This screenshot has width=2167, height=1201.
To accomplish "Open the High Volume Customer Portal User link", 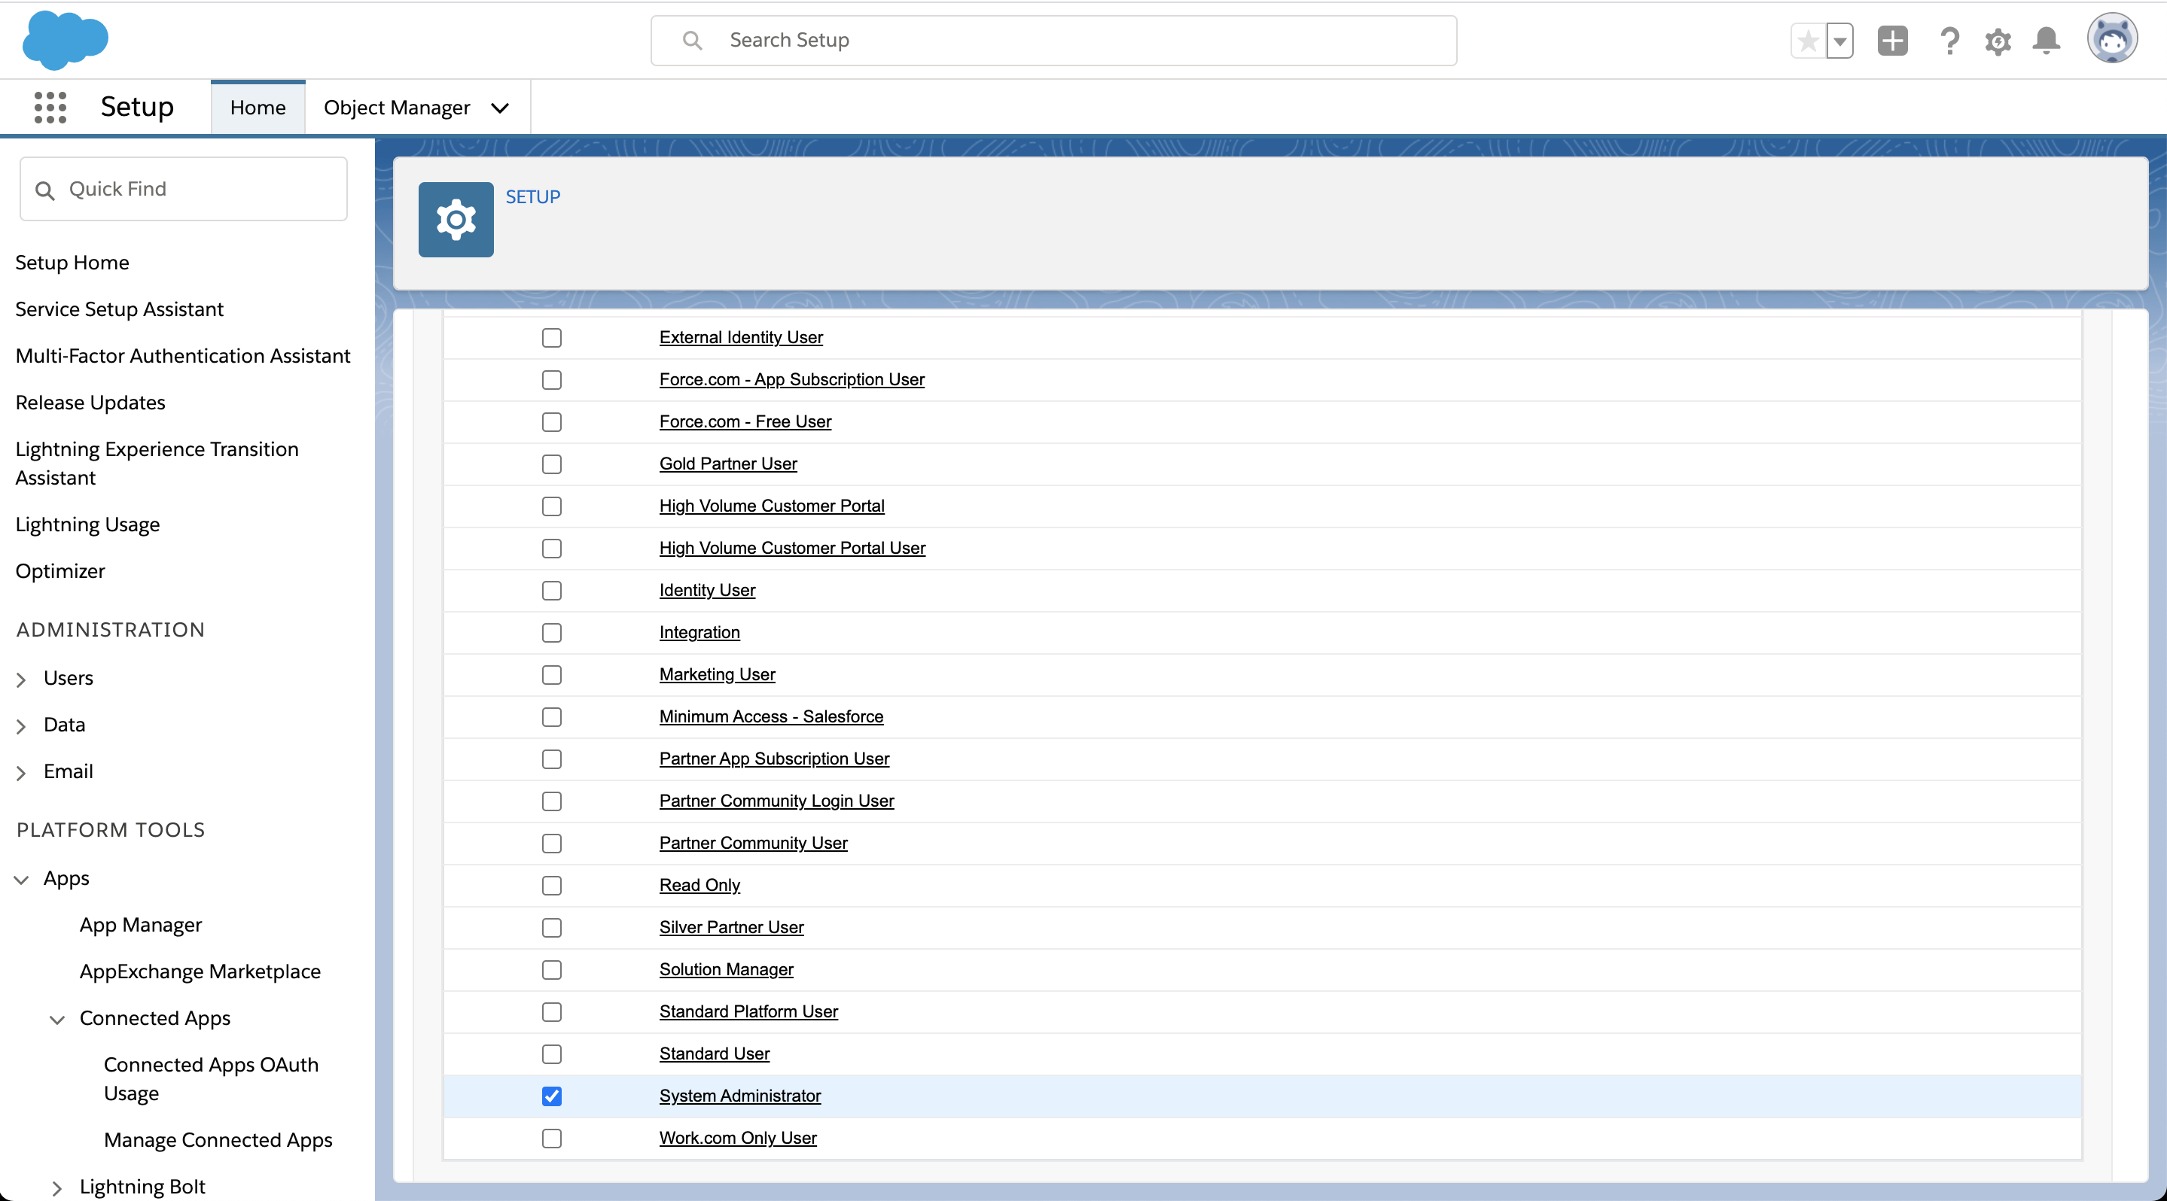I will point(792,548).
